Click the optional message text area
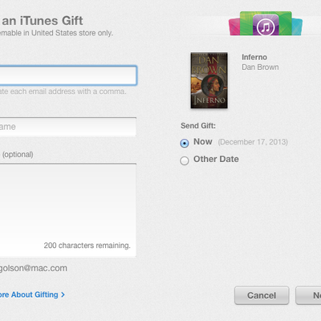The height and width of the screenshot is (321, 321). point(68,210)
